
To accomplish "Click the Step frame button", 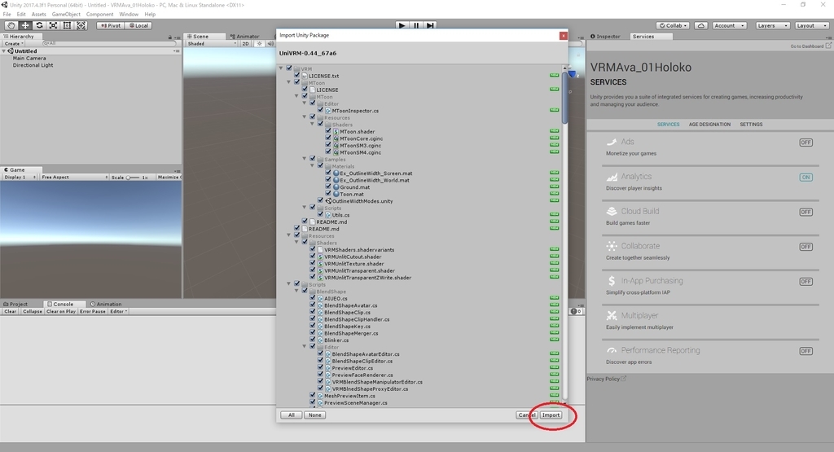I will click(x=430, y=25).
